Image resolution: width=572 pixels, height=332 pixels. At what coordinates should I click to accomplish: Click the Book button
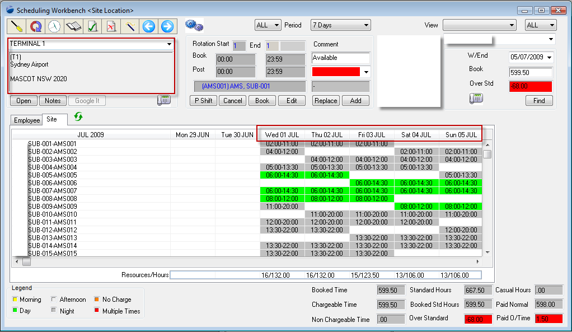262,101
